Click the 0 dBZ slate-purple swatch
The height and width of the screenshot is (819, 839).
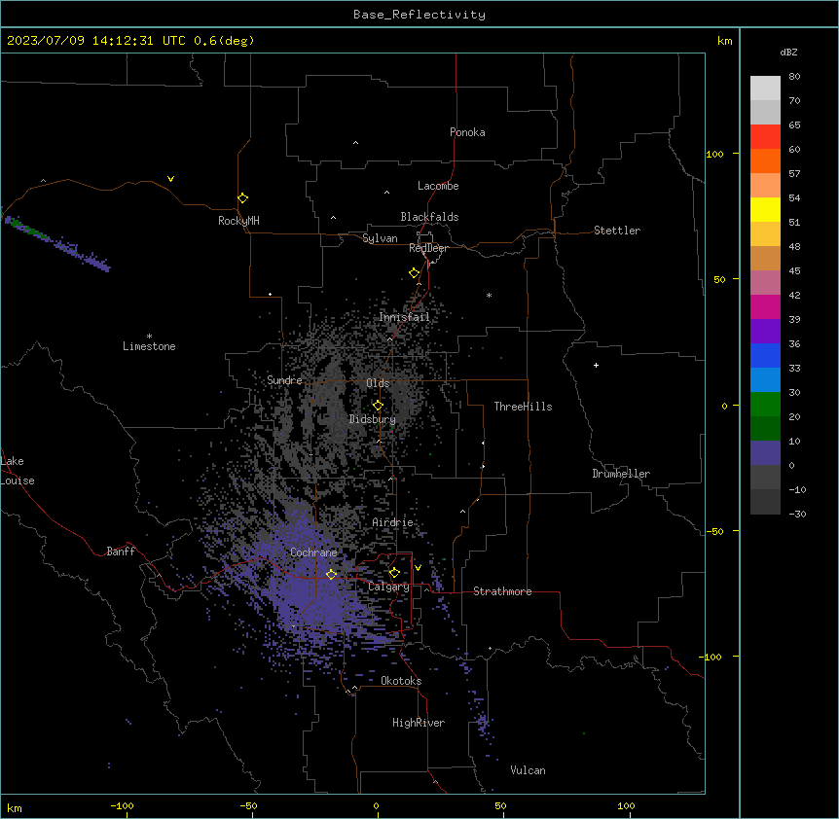pos(765,453)
